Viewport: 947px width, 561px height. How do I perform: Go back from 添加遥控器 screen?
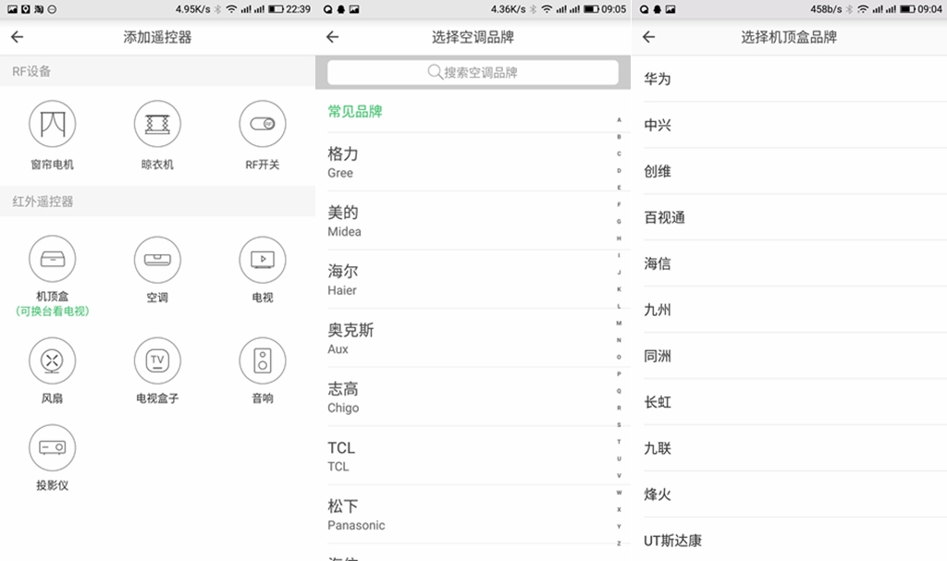[x=17, y=37]
